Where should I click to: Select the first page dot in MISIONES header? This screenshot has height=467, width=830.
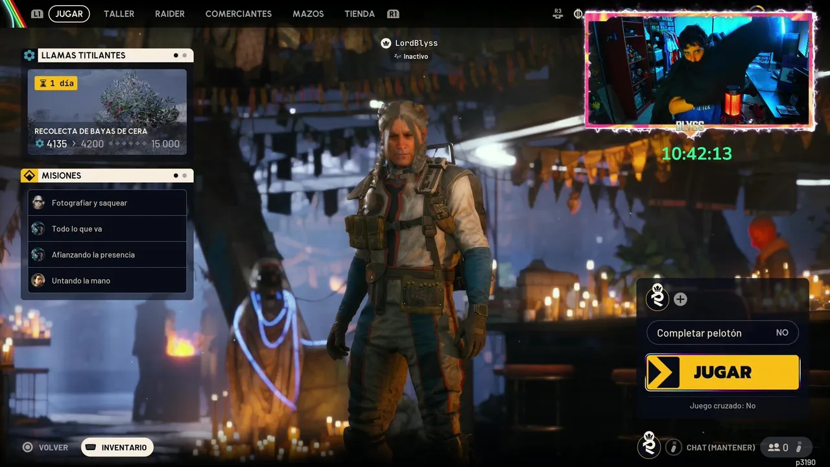176,176
